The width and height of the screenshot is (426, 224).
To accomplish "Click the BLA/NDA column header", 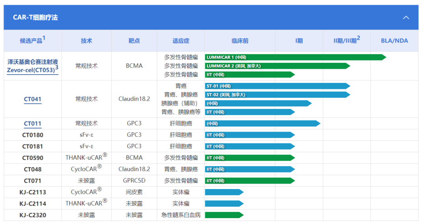I will click(x=394, y=41).
